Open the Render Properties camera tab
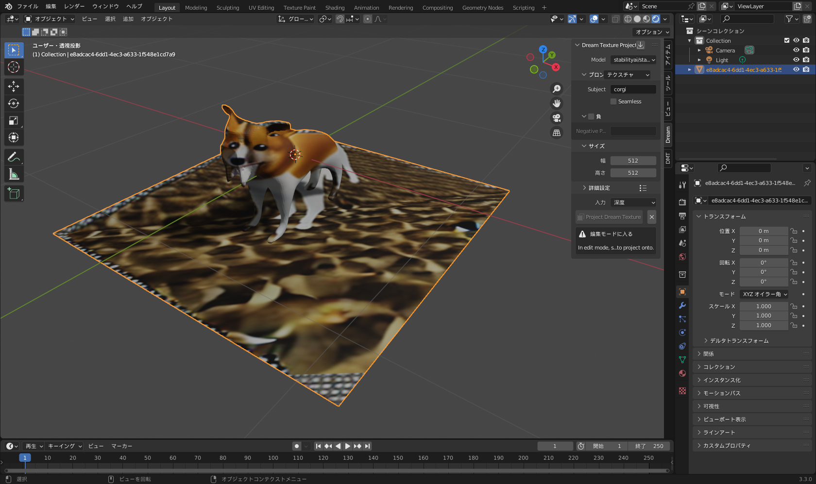The image size is (816, 484). coord(682,202)
